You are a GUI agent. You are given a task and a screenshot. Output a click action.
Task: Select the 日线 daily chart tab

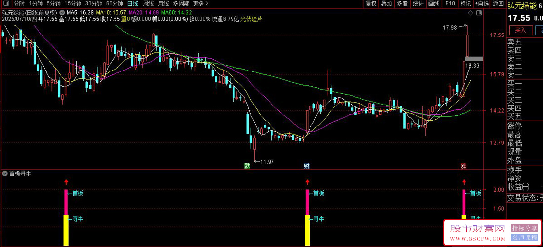click(133, 4)
